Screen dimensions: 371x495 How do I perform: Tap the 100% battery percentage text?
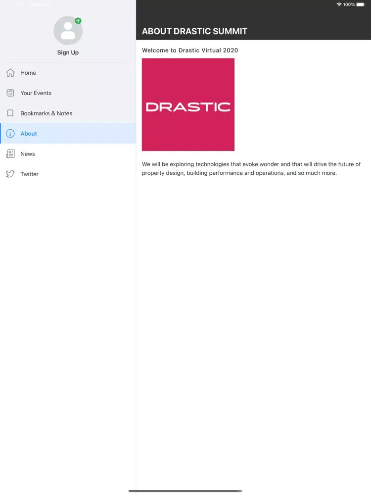(x=349, y=4)
